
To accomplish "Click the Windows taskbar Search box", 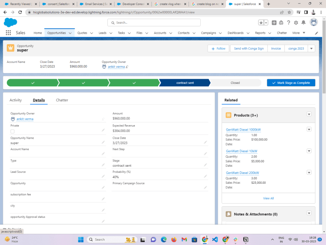I will (x=112, y=239).
